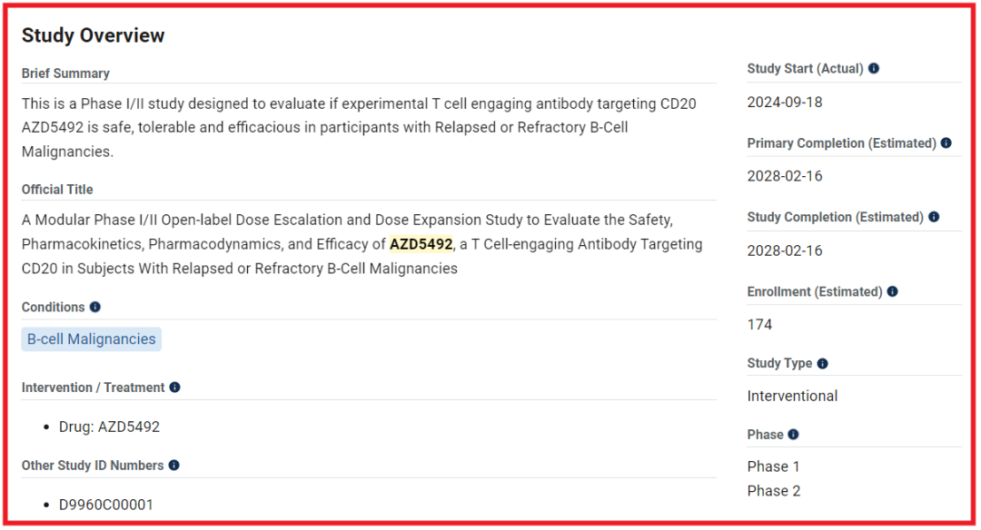Viewport: 981px width, 530px height.
Task: Click the Official Title section label
Action: [57, 190]
